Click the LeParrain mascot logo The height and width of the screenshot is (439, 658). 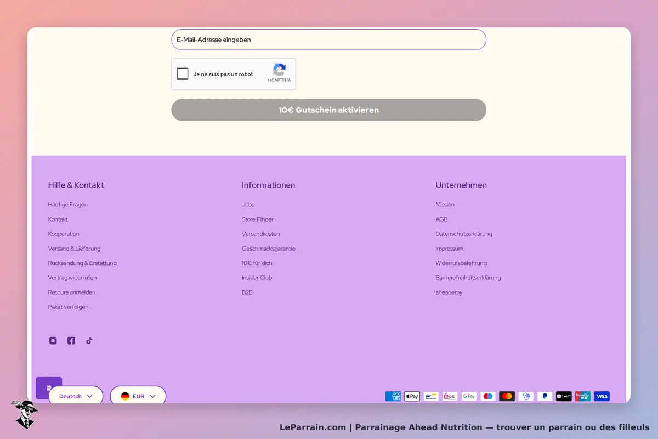(x=24, y=414)
